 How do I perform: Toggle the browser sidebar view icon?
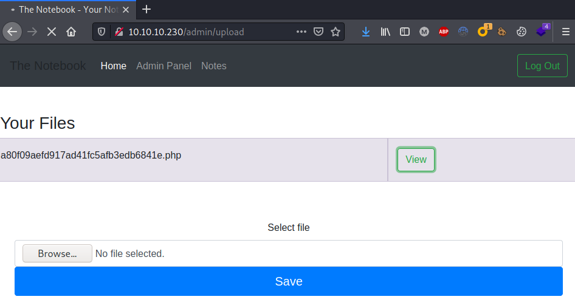[404, 32]
